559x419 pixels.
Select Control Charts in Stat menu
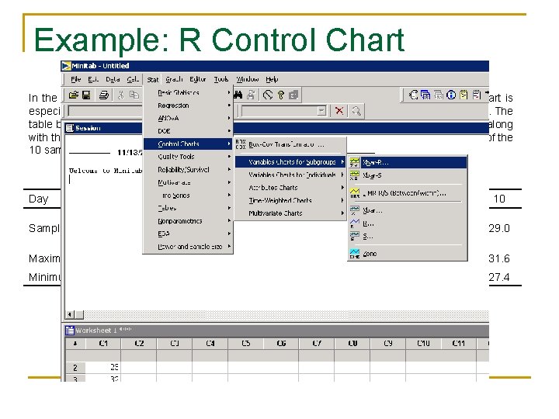[x=188, y=144]
